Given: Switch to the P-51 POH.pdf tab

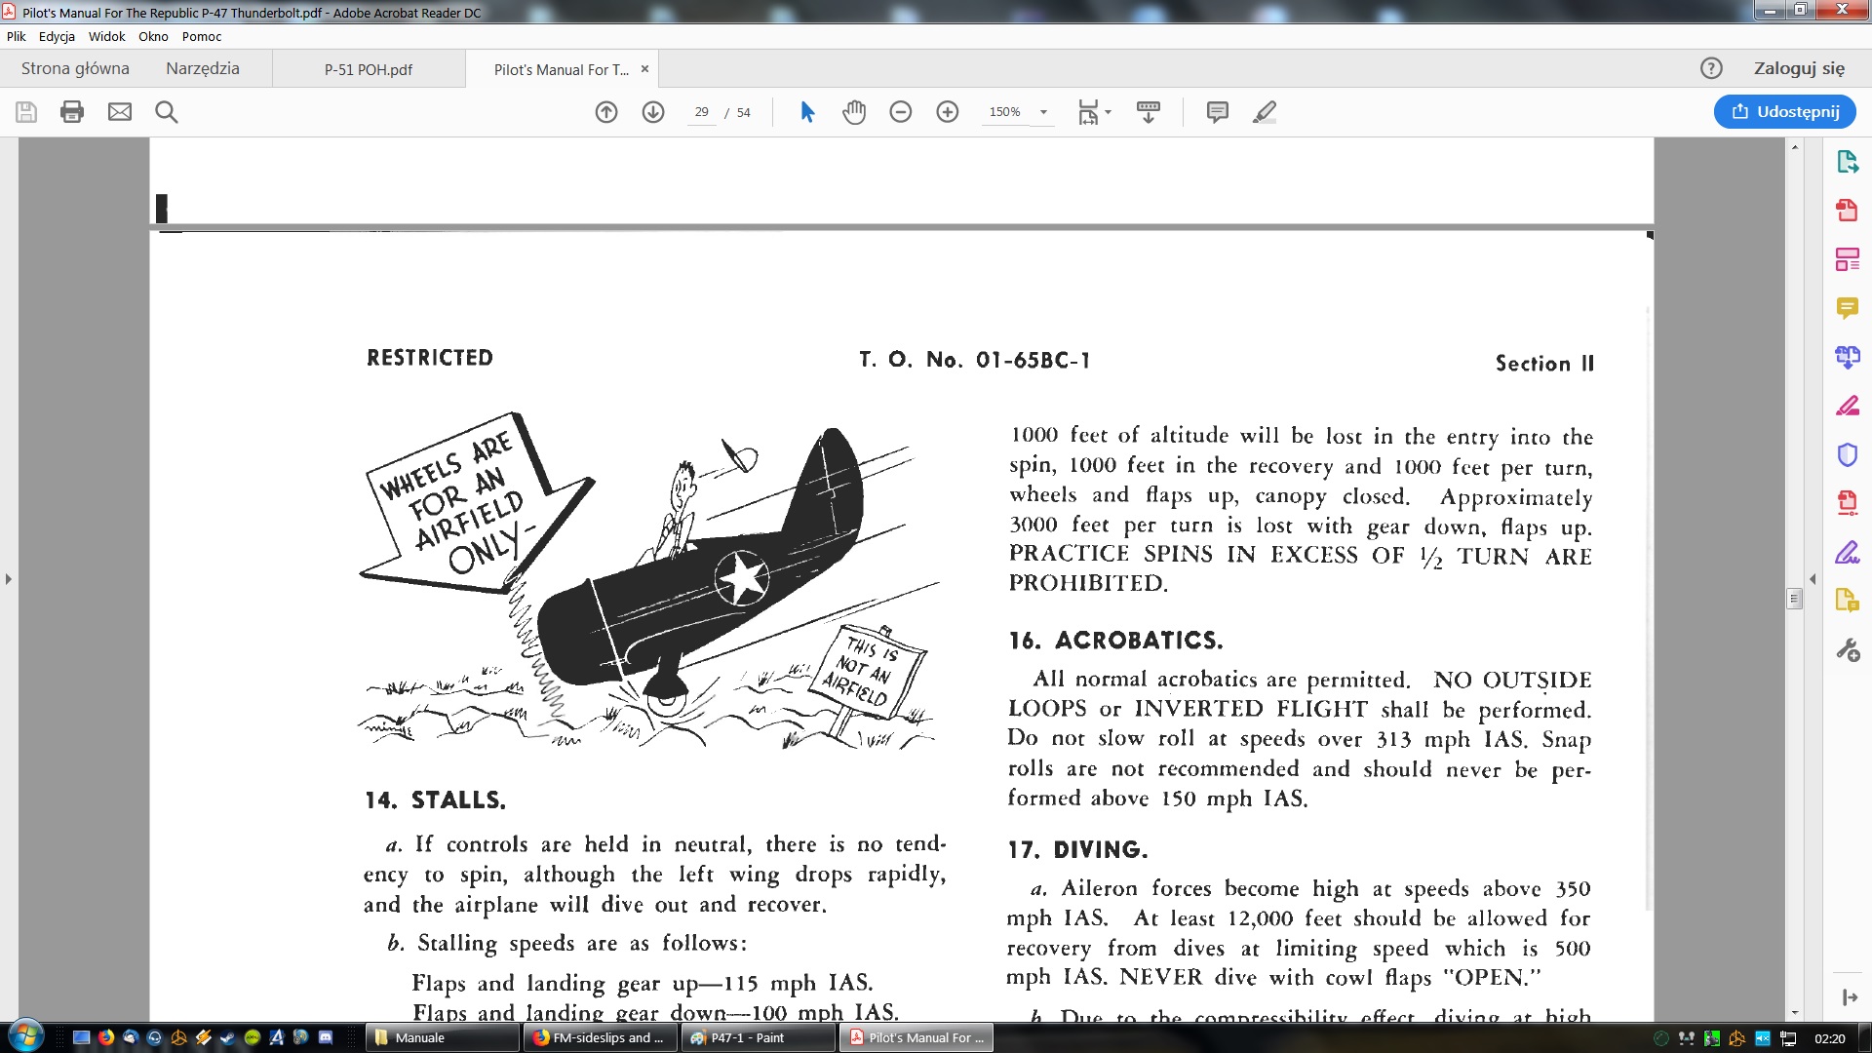Looking at the screenshot, I should [369, 69].
